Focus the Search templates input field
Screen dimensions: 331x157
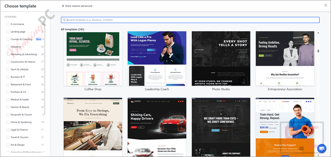coord(190,20)
